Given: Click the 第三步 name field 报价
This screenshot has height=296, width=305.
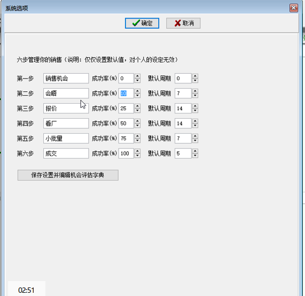Looking at the screenshot, I should [66, 108].
